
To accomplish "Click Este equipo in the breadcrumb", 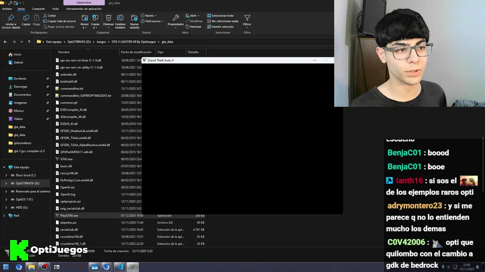I will pyautogui.click(x=54, y=42).
